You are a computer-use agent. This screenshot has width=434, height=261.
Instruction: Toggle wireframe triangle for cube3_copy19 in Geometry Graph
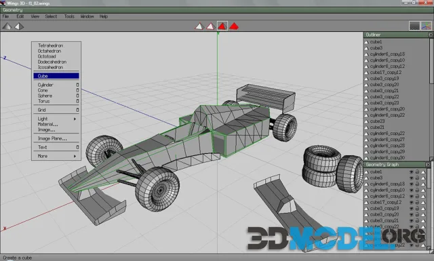(x=423, y=208)
